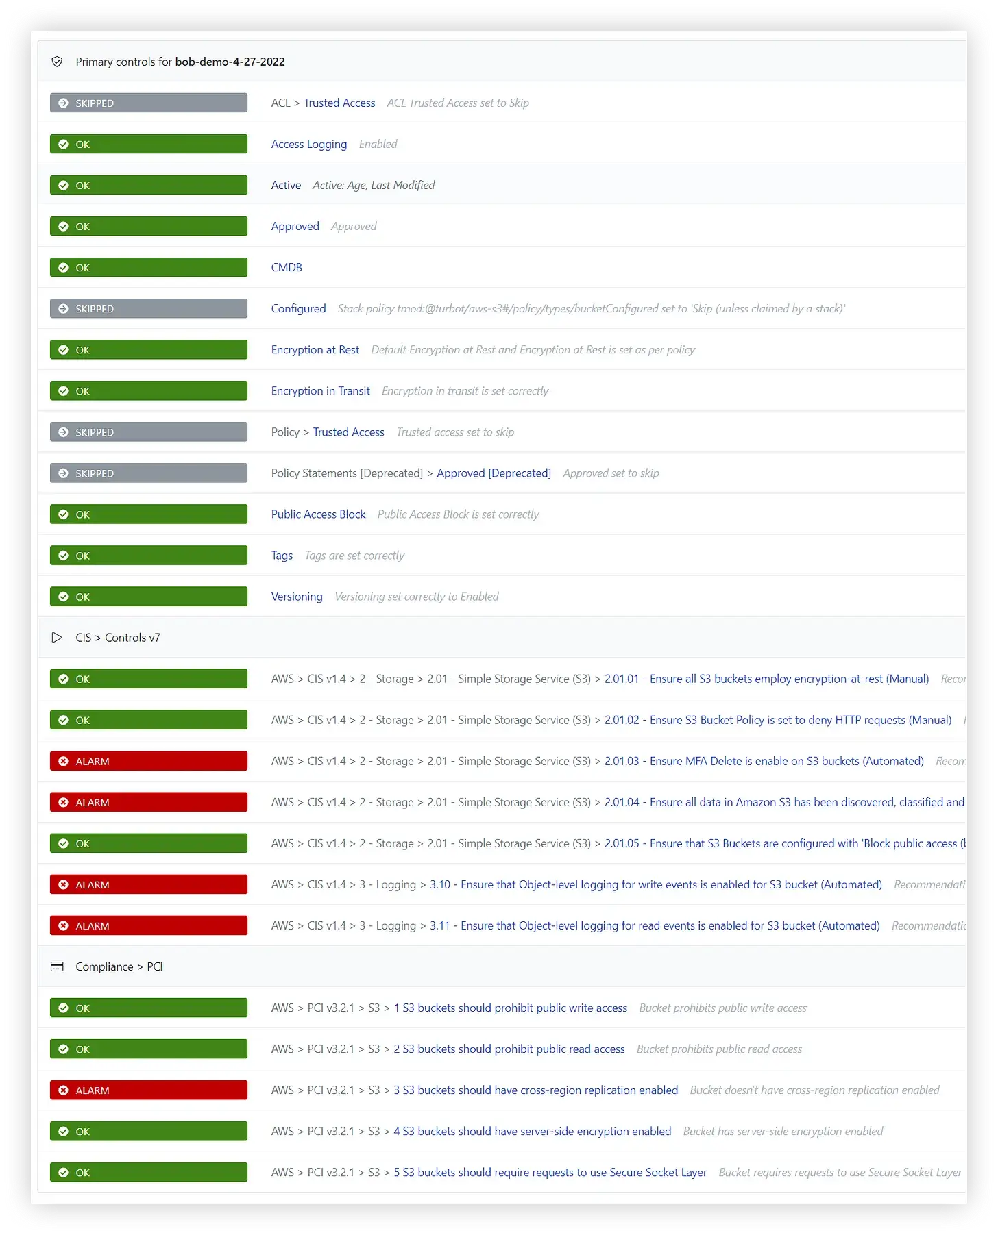Click the CIS > Controls v7 section heading

tap(118, 638)
